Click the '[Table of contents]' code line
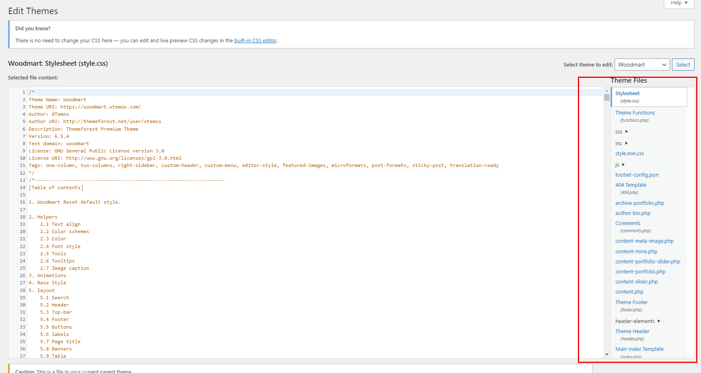The height and width of the screenshot is (373, 701). [x=56, y=188]
